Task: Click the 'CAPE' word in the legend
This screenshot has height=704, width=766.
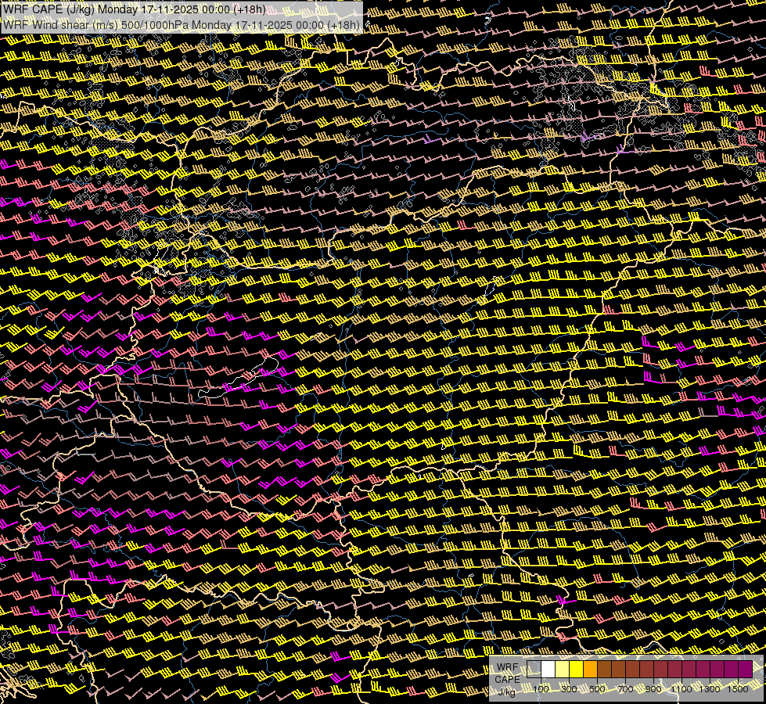Action: (x=508, y=680)
